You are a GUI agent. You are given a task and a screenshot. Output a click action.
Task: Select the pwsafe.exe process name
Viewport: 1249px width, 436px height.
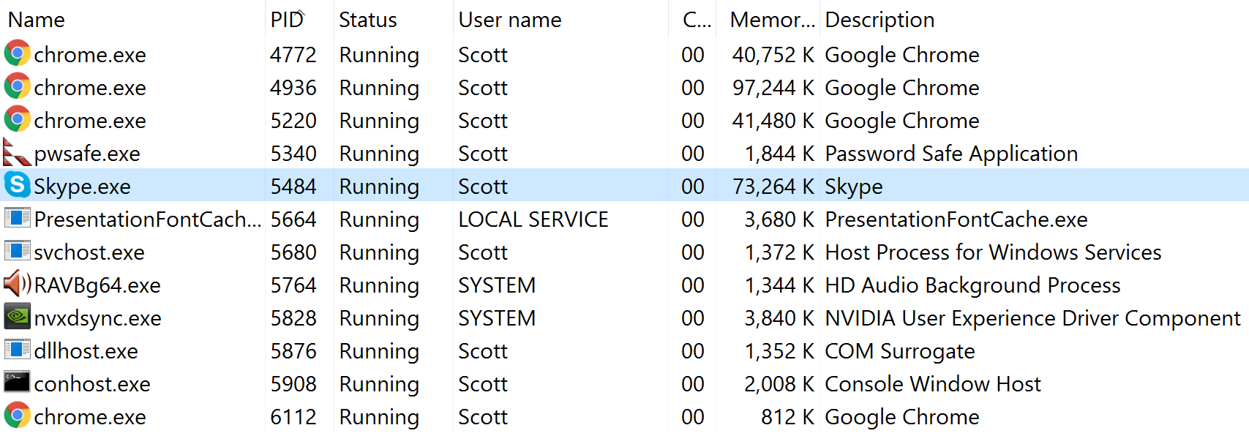87,154
